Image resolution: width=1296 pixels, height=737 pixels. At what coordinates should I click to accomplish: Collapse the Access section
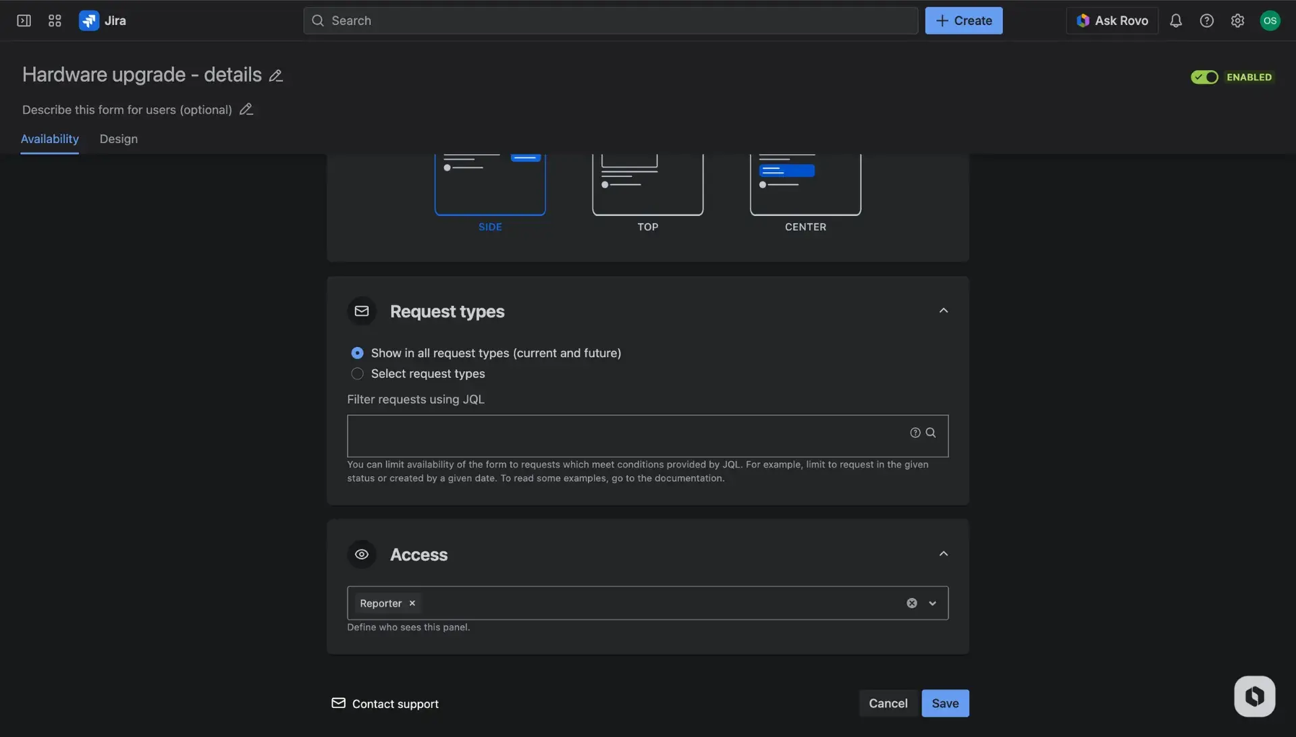coord(943,553)
